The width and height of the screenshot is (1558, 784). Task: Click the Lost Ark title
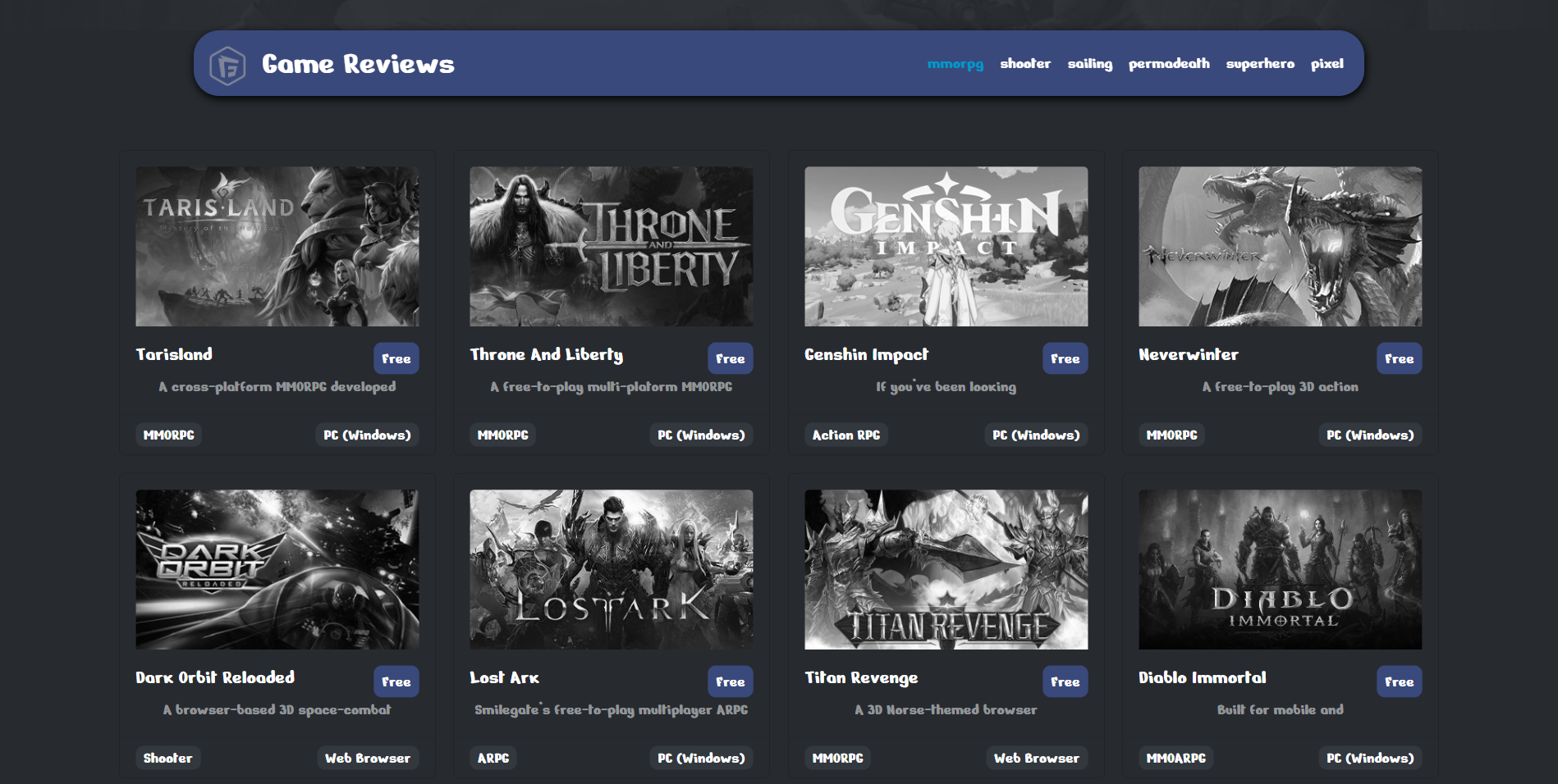[505, 677]
